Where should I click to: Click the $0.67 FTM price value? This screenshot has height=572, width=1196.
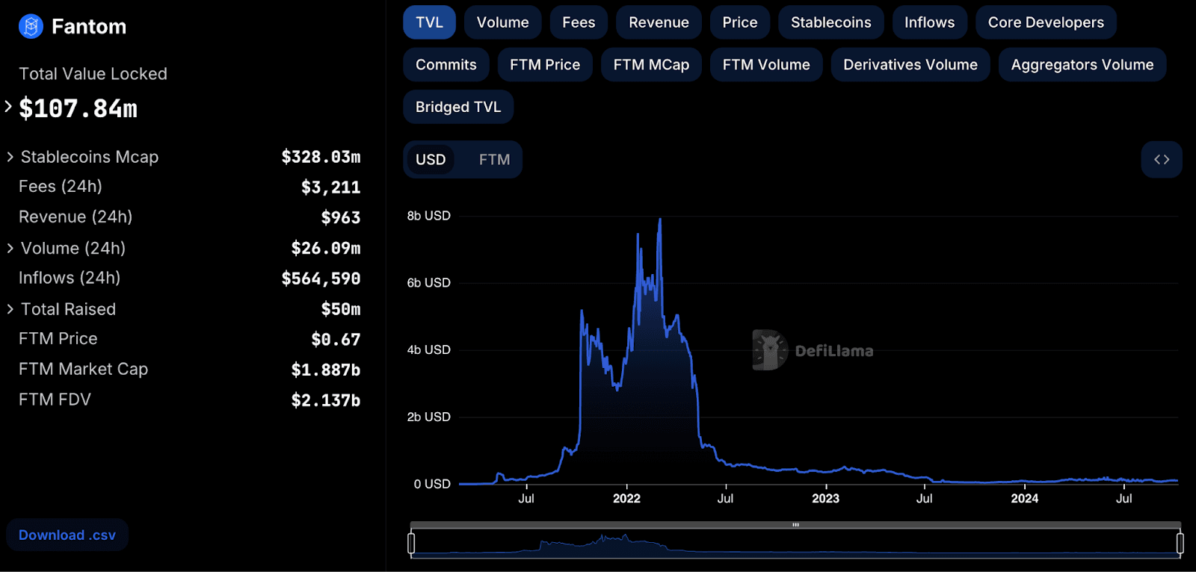tap(336, 340)
